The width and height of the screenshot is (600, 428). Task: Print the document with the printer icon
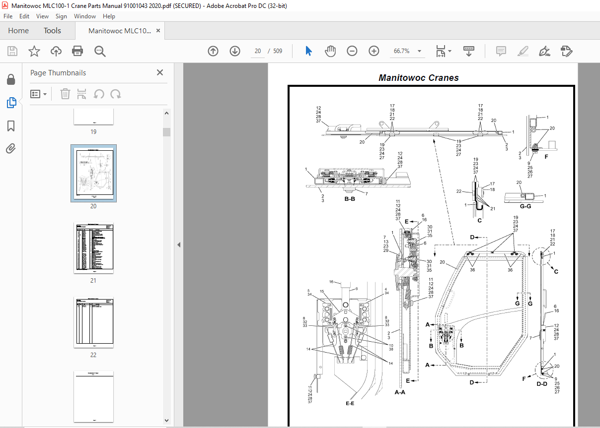coord(77,51)
